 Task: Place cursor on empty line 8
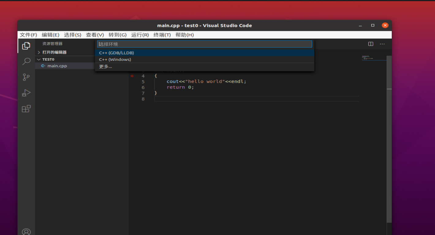[x=257, y=99]
